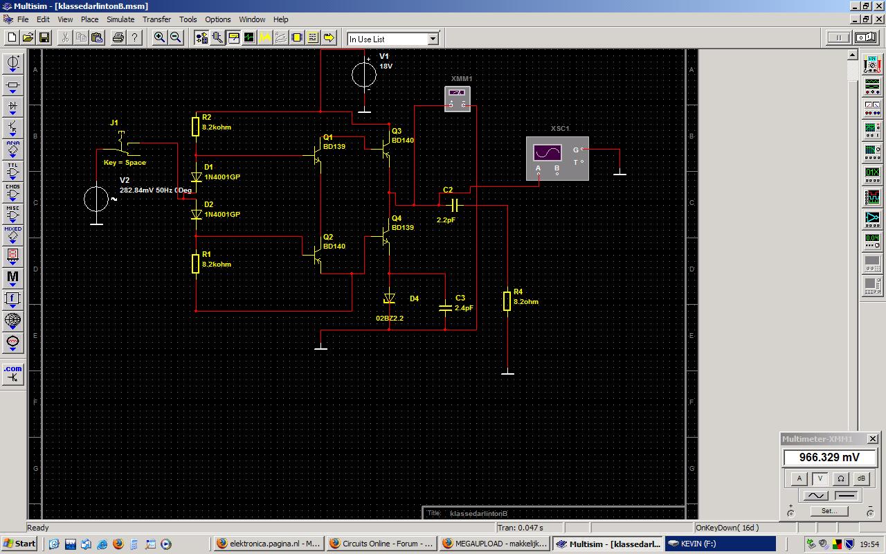The width and height of the screenshot is (886, 554).
Task: Click the Set... button on multimeter
Action: (x=829, y=511)
